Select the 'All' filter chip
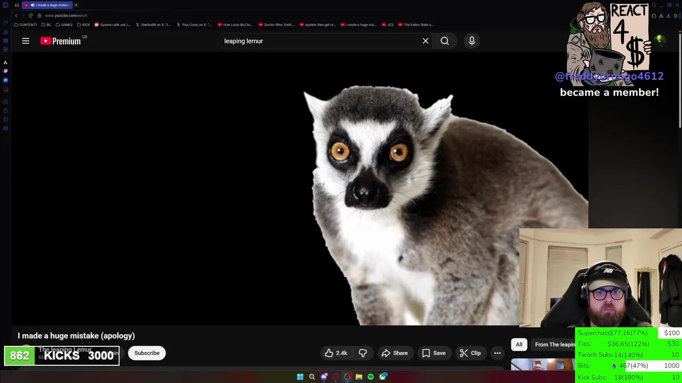Screen dimensions: 682x383 519,345
